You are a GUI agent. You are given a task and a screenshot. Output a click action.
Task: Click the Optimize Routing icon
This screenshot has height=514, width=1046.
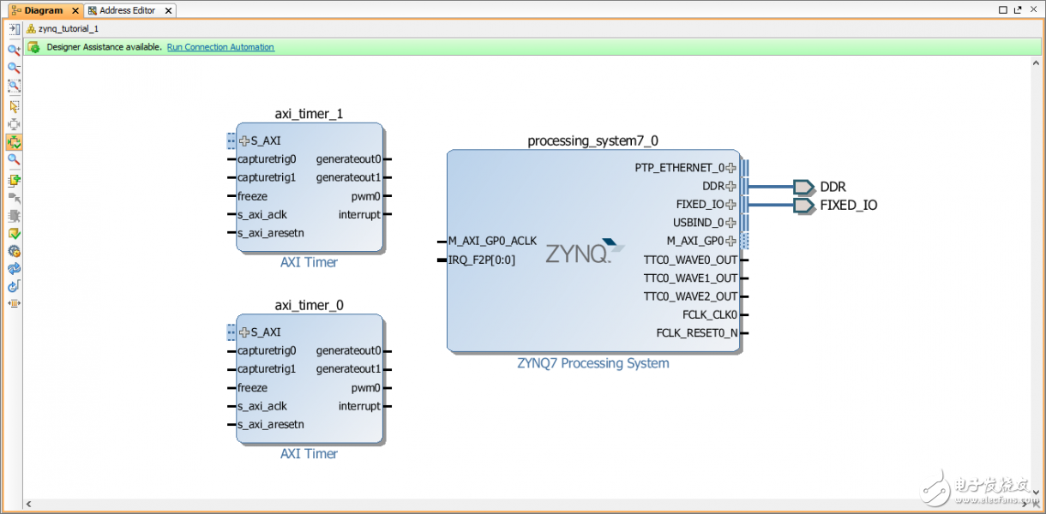pyautogui.click(x=14, y=286)
